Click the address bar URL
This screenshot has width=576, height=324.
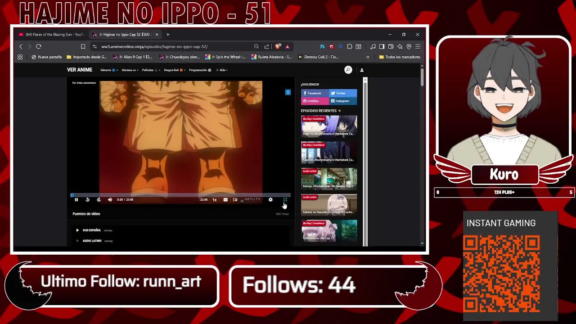[x=154, y=46]
